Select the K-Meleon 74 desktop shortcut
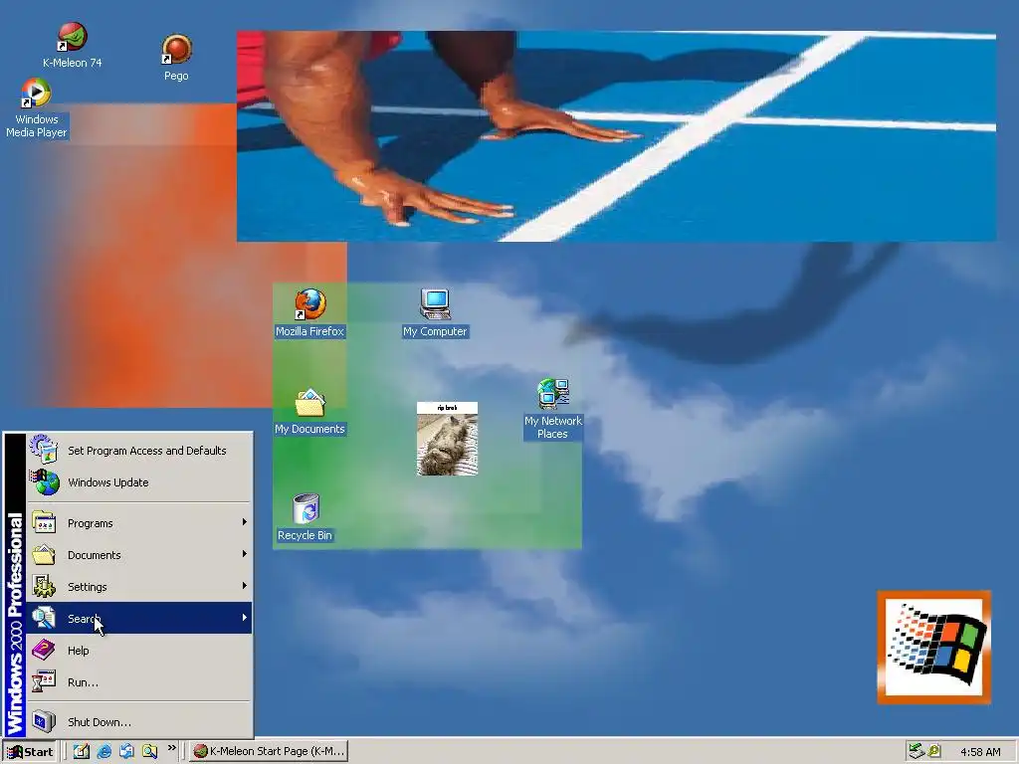 (x=72, y=44)
